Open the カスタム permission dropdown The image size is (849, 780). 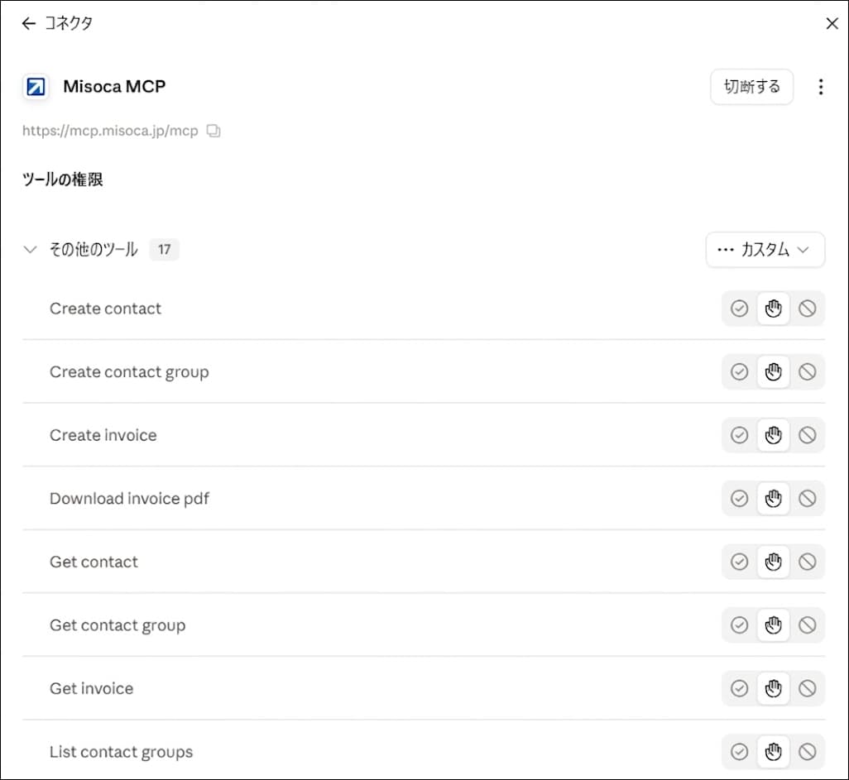[765, 250]
